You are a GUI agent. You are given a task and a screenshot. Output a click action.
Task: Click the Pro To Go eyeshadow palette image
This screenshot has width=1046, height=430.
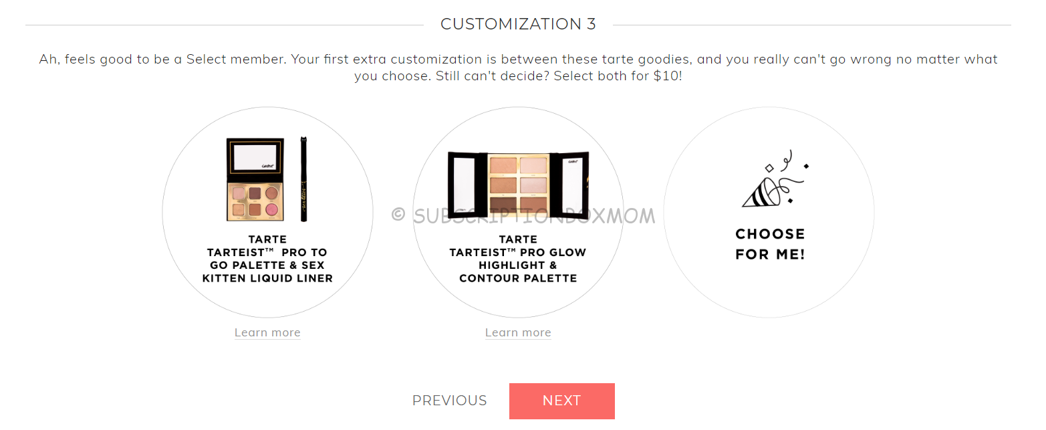tap(255, 180)
